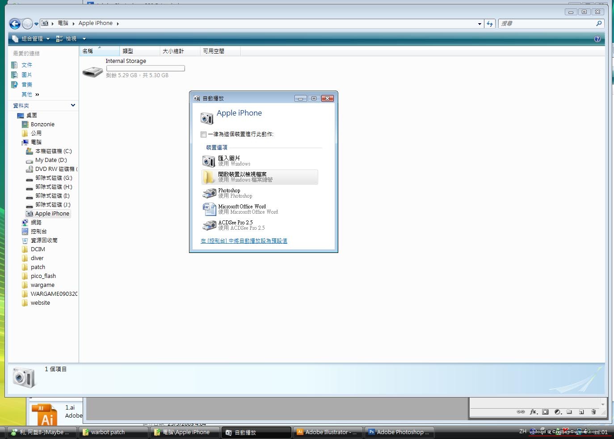The image size is (614, 439).
Task: Click the refresh button beside address bar
Action: pyautogui.click(x=490, y=24)
